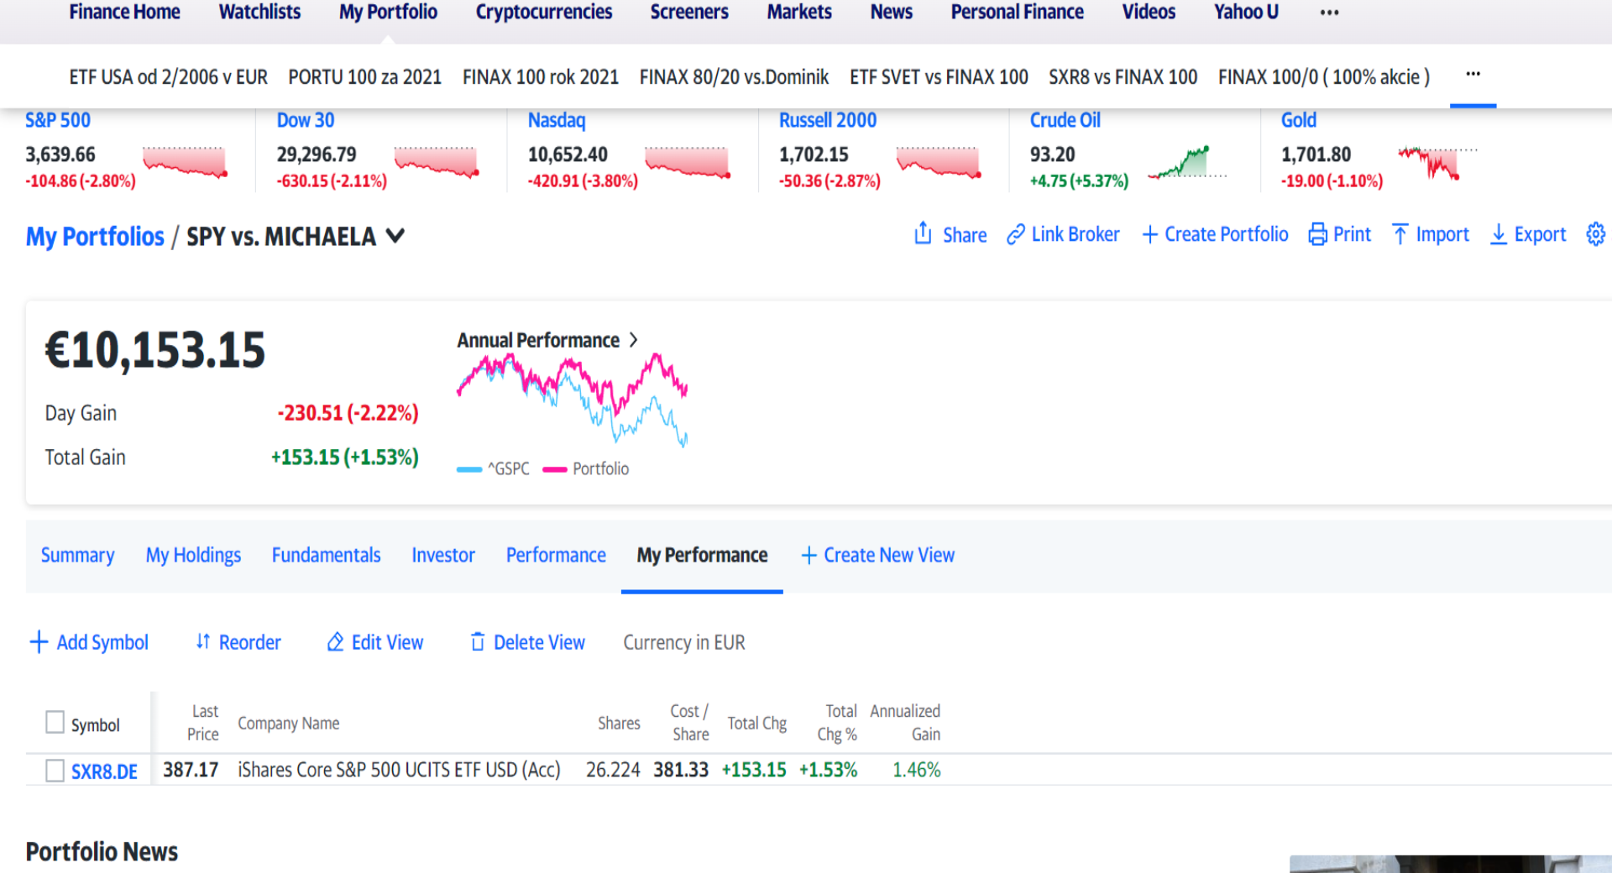The image size is (1612, 873).
Task: Open FINAX 100 rok 2021 portfolio
Action: (x=541, y=77)
